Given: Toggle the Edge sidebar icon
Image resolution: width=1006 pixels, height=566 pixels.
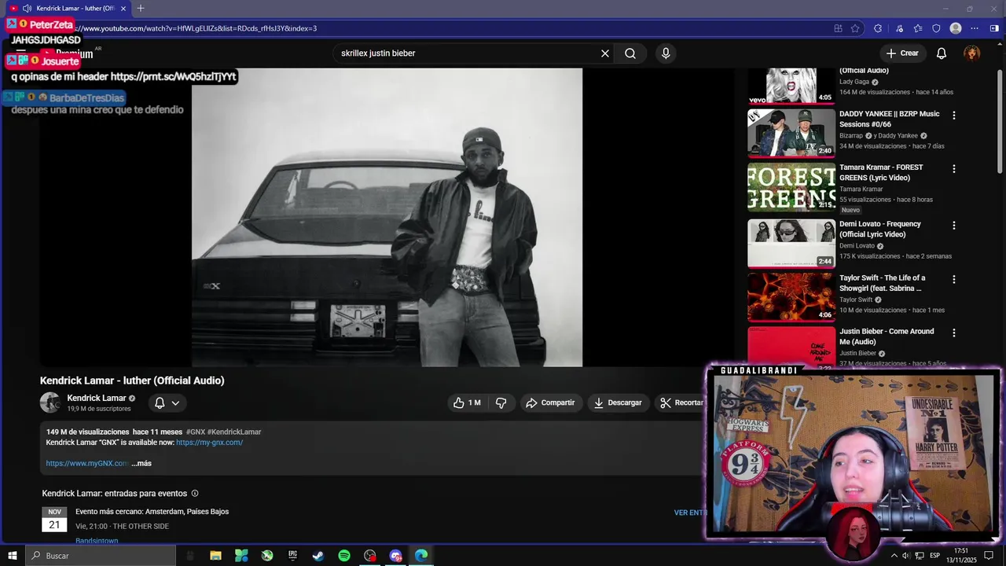Looking at the screenshot, I should tap(995, 28).
